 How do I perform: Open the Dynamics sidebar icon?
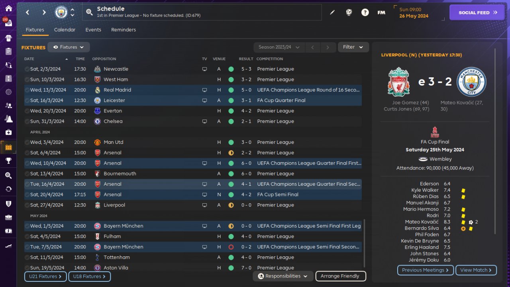(8, 65)
